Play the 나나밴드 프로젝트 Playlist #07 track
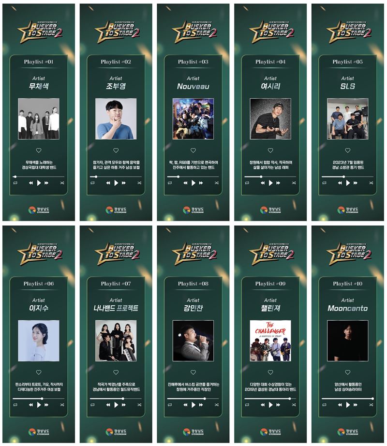 coord(116,405)
